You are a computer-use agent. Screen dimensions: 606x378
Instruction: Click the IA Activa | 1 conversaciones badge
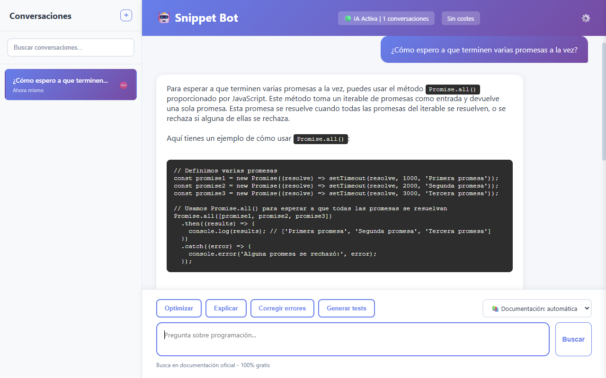point(386,18)
